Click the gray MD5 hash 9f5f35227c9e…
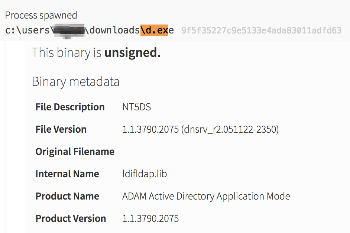 (x=261, y=30)
